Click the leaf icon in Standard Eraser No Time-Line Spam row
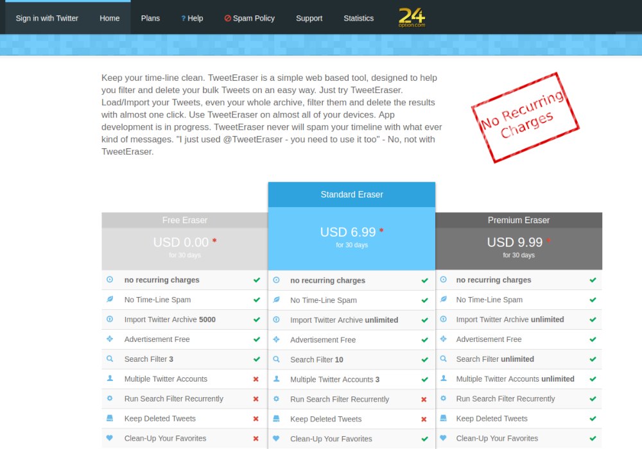Viewport: 642px width, 449px height. pos(276,300)
